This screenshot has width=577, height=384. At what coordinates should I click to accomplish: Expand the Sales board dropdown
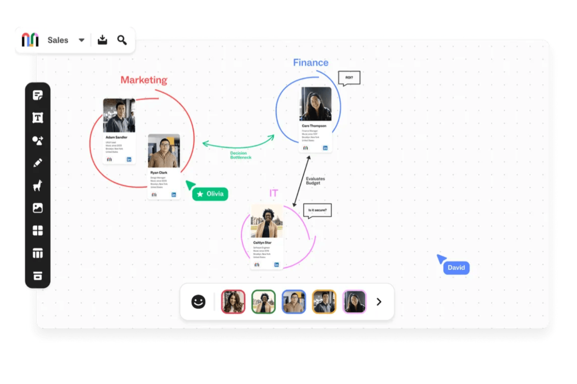81,40
